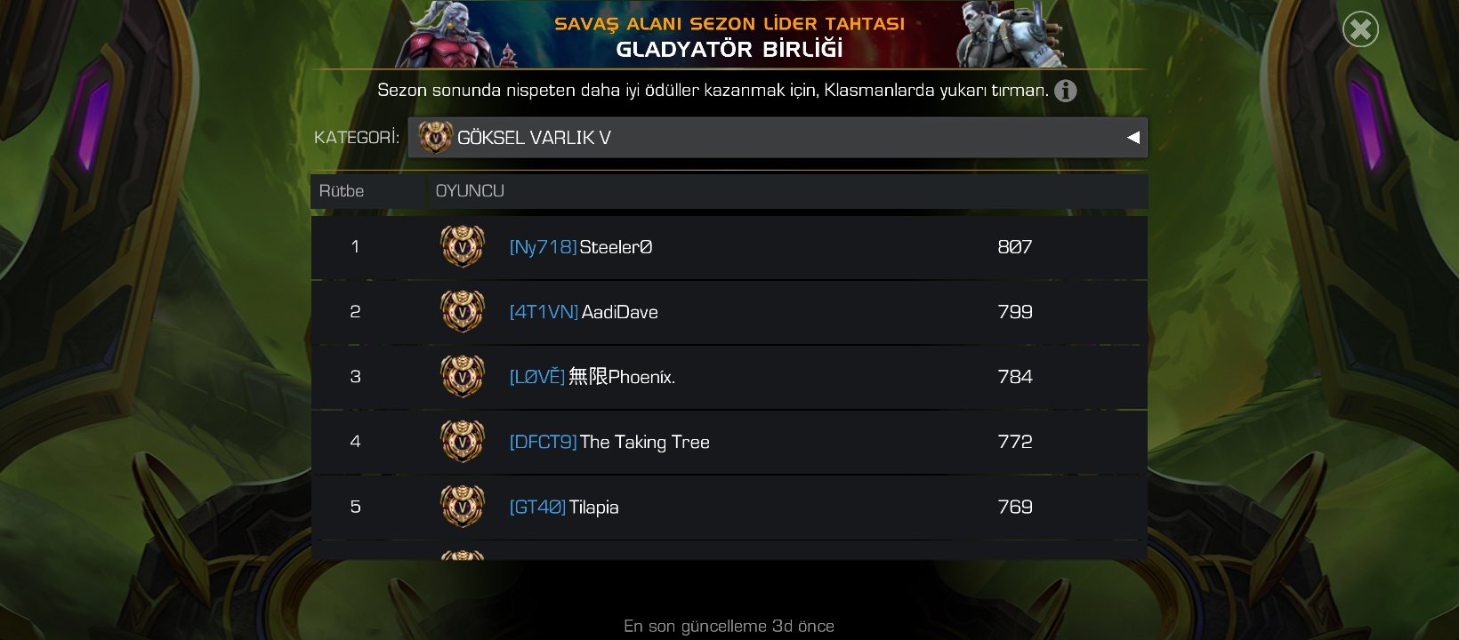Close the leaderboard with the X icon
The width and height of the screenshot is (1459, 640).
1360,29
